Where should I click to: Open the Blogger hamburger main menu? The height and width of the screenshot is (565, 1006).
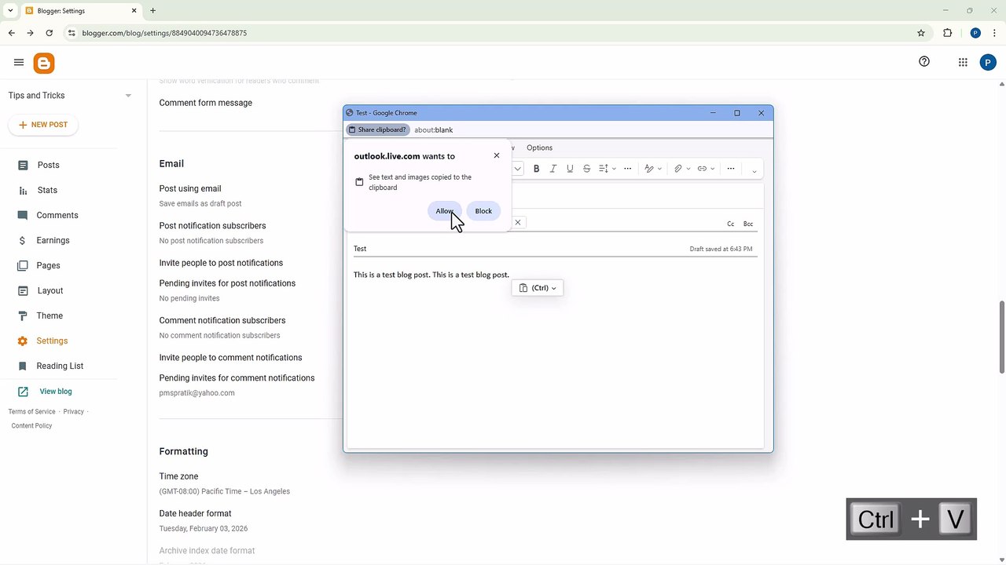click(19, 63)
